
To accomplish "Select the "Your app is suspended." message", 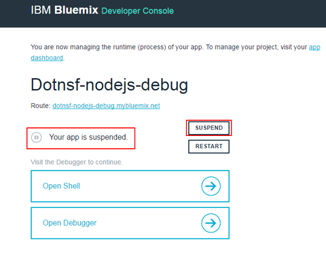I will [88, 137].
